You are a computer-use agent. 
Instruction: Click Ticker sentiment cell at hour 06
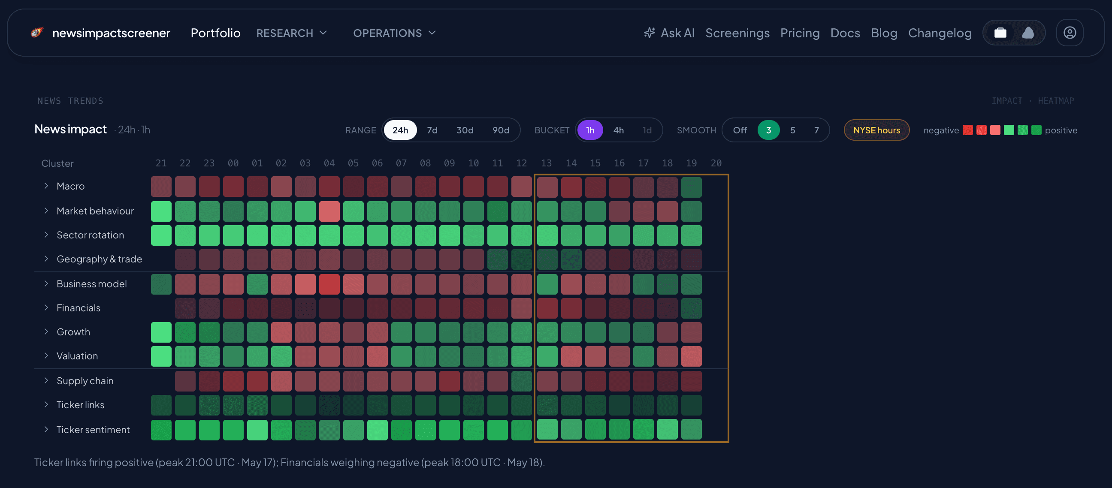[x=377, y=430]
